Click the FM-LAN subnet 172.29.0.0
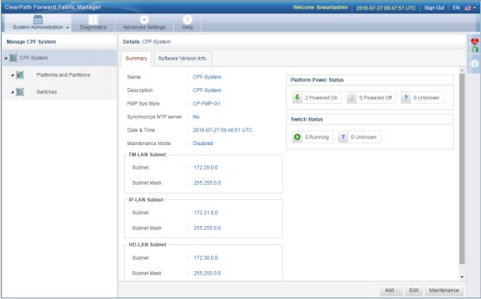The height and width of the screenshot is (299, 481). point(206,167)
